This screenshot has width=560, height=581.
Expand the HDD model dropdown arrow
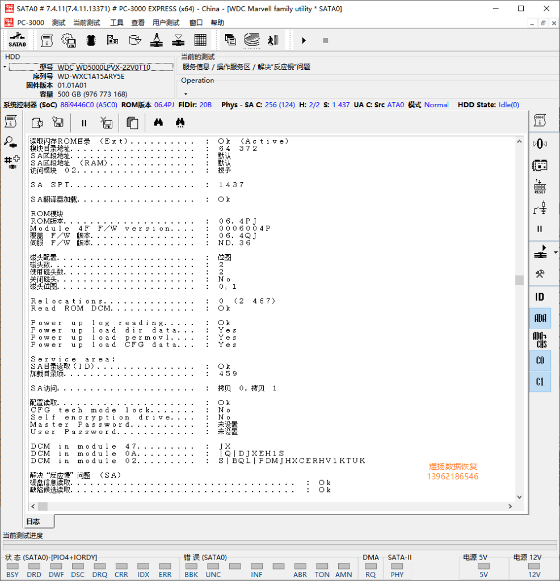pyautogui.click(x=5, y=67)
